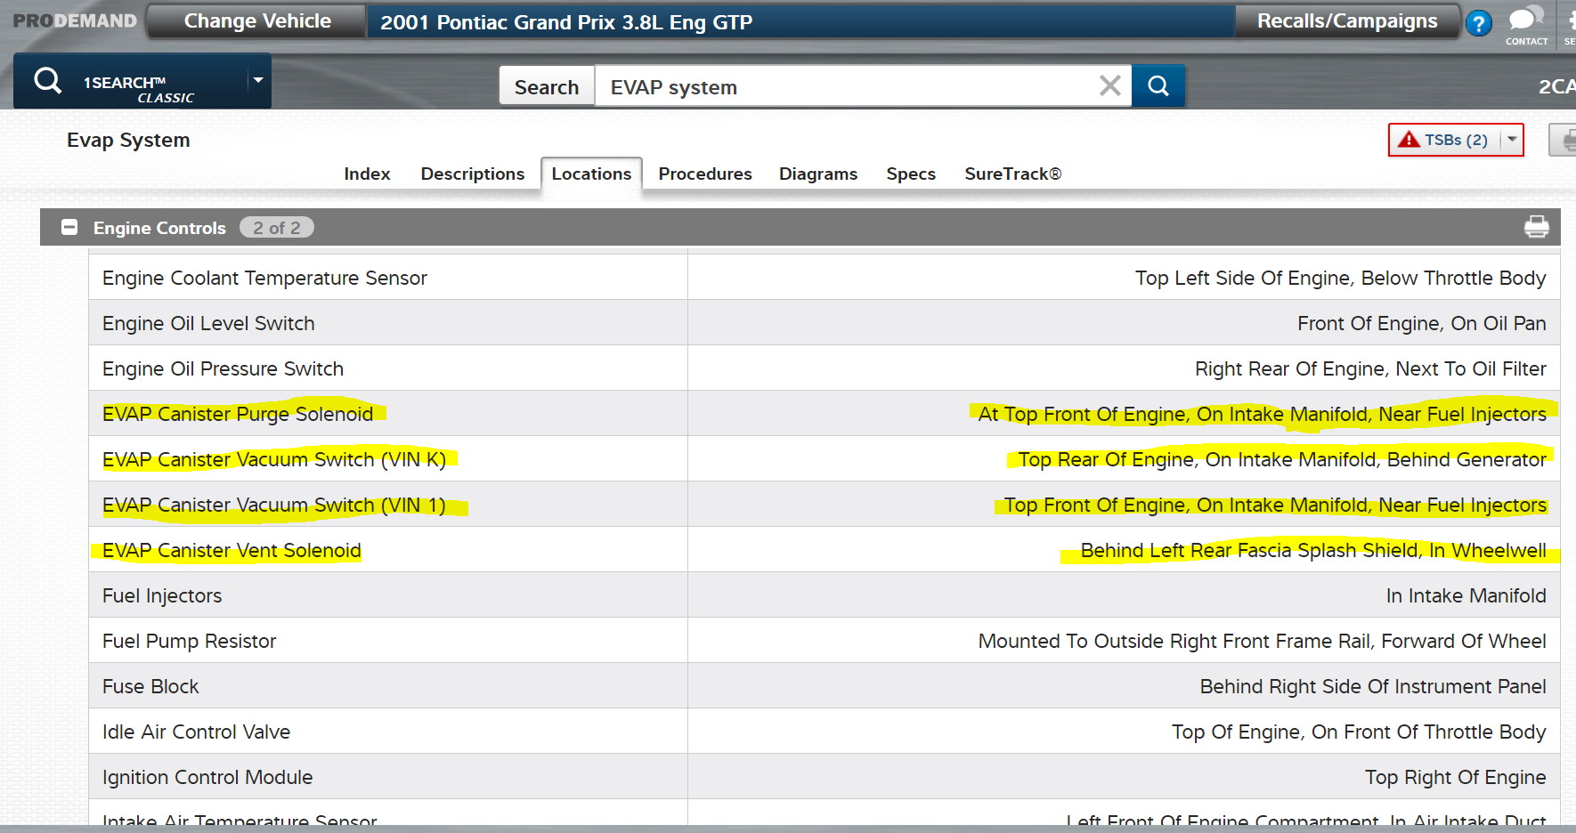Viewport: 1576px width, 833px height.
Task: Select Engine Oil Pressure Switch
Action: click(223, 368)
